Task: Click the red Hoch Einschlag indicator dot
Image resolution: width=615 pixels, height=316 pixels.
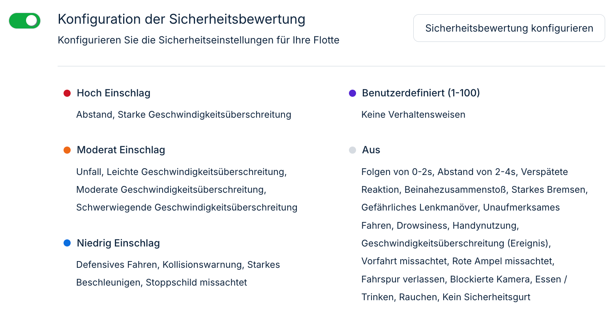Action: click(x=67, y=93)
